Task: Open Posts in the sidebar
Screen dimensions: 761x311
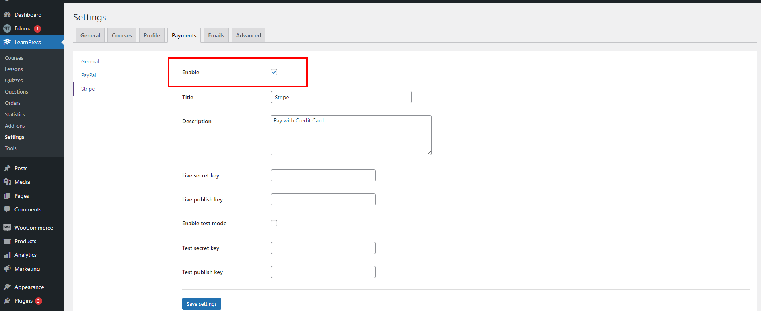Action: click(32, 168)
